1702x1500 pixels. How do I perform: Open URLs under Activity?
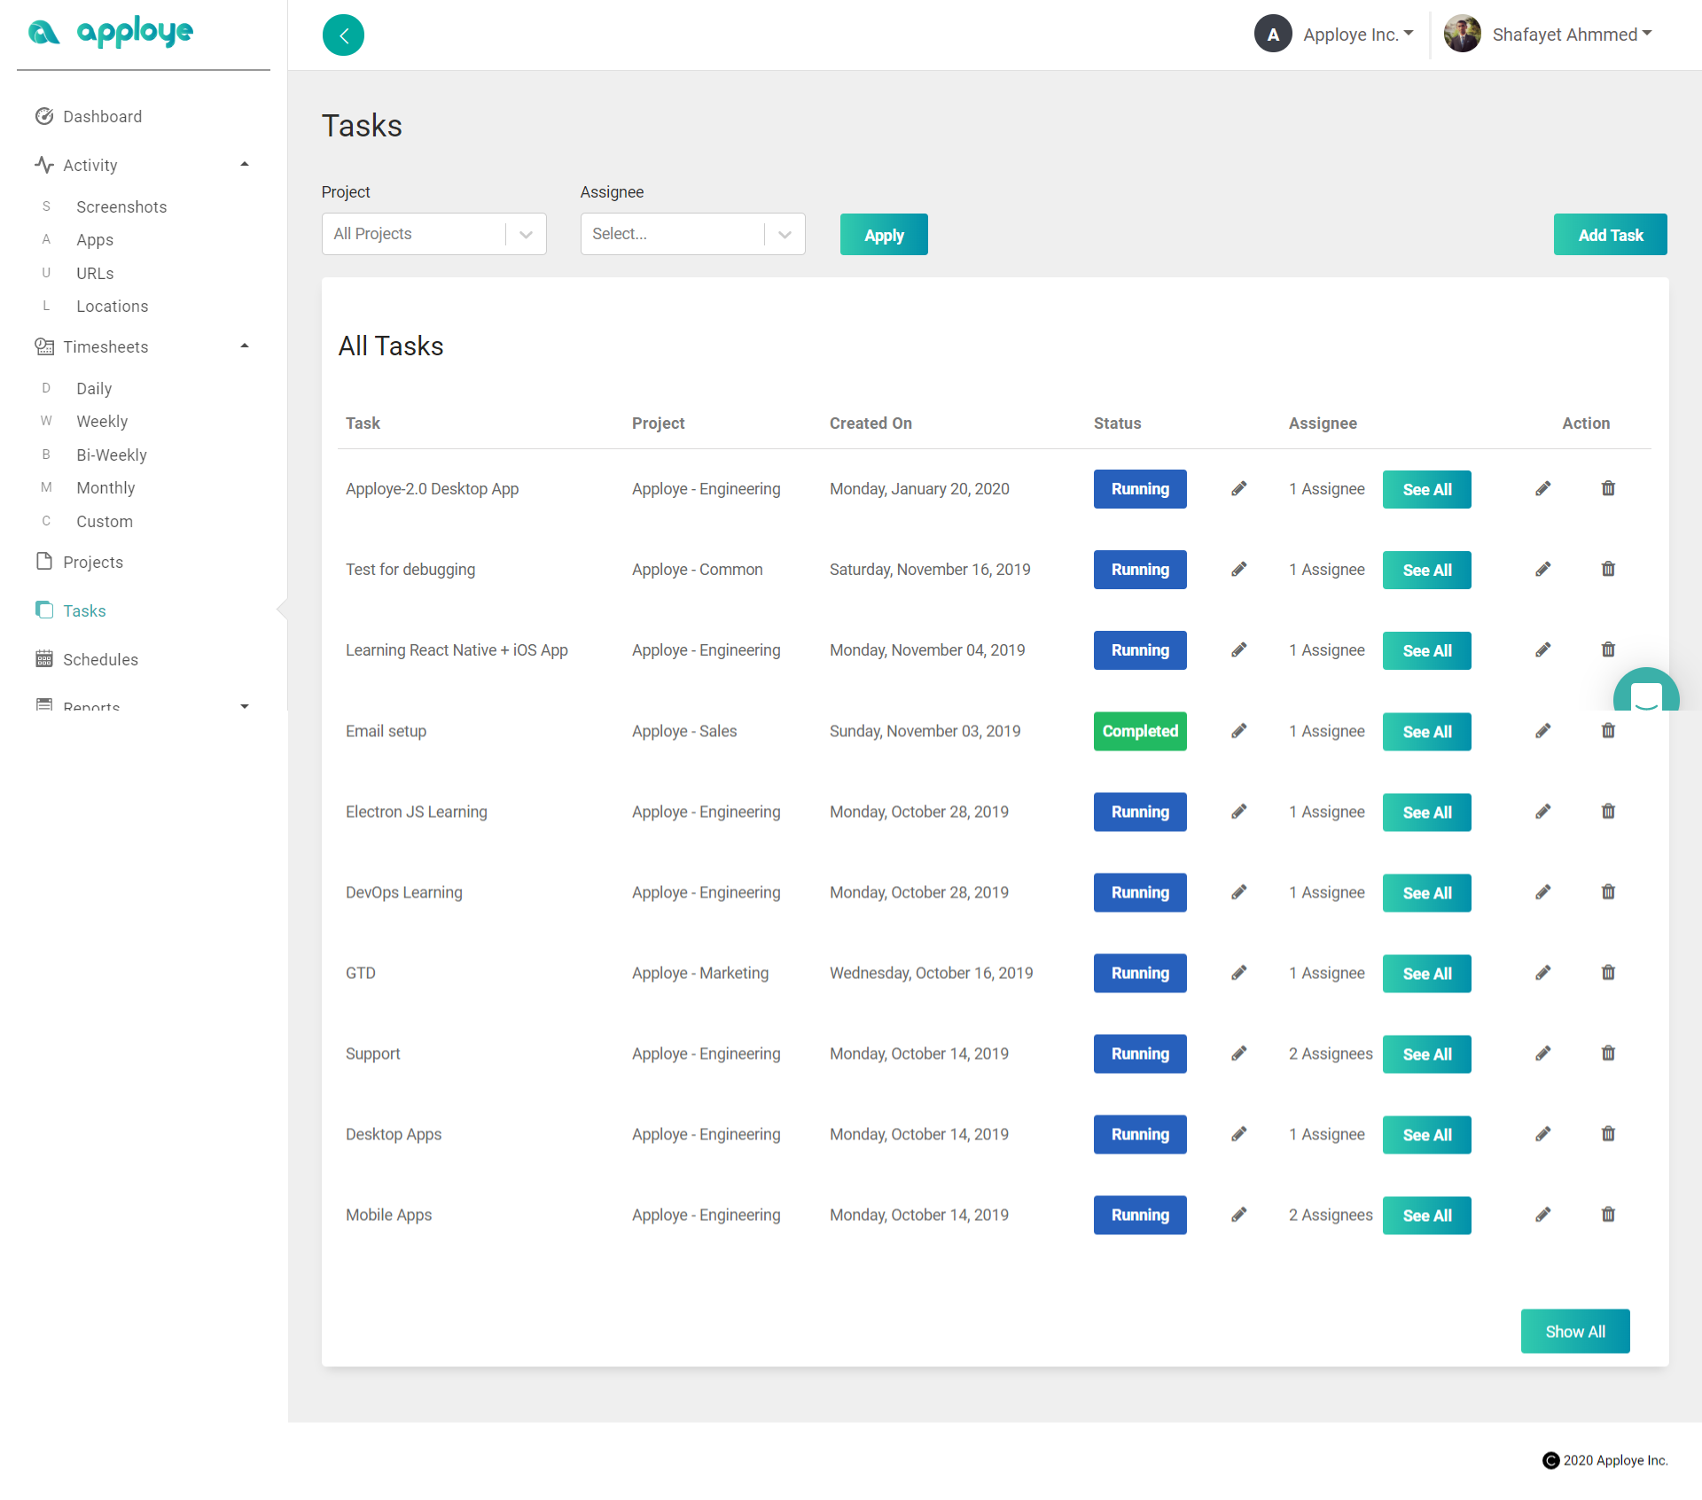click(95, 274)
